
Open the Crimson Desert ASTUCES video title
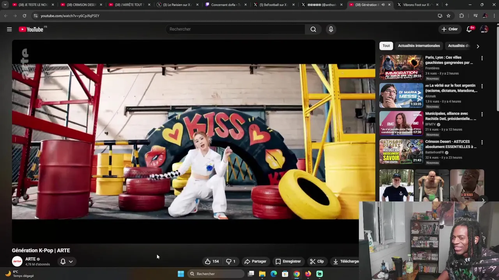[x=451, y=144]
